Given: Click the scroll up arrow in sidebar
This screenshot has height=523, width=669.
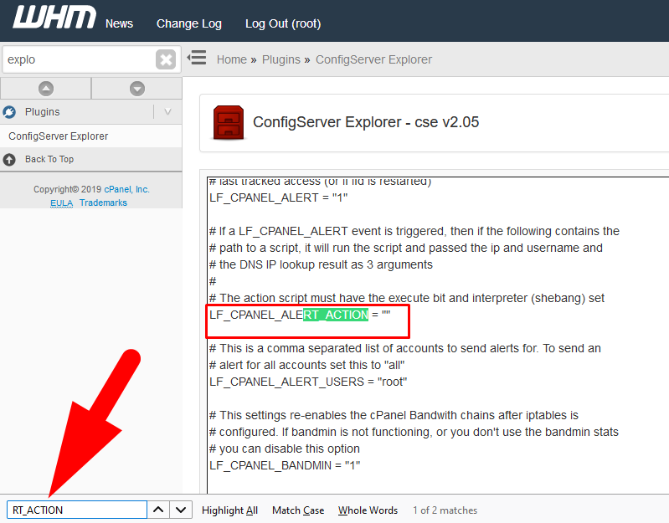Looking at the screenshot, I should (46, 88).
